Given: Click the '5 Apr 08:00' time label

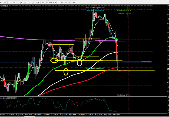Looking at the screenshot, I should pyautogui.click(x=11, y=115).
